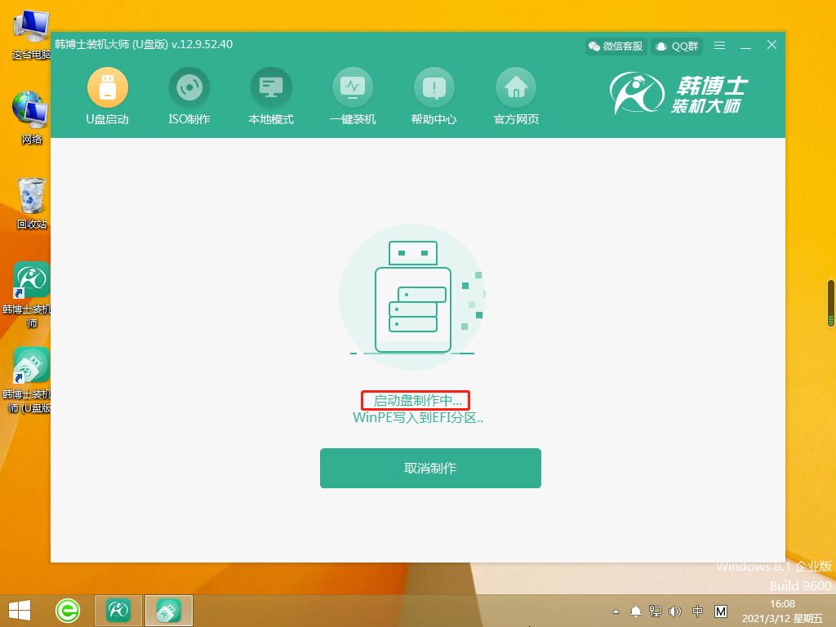Image resolution: width=836 pixels, height=627 pixels.
Task: Click the QQ群 button in the title bar
Action: click(676, 46)
